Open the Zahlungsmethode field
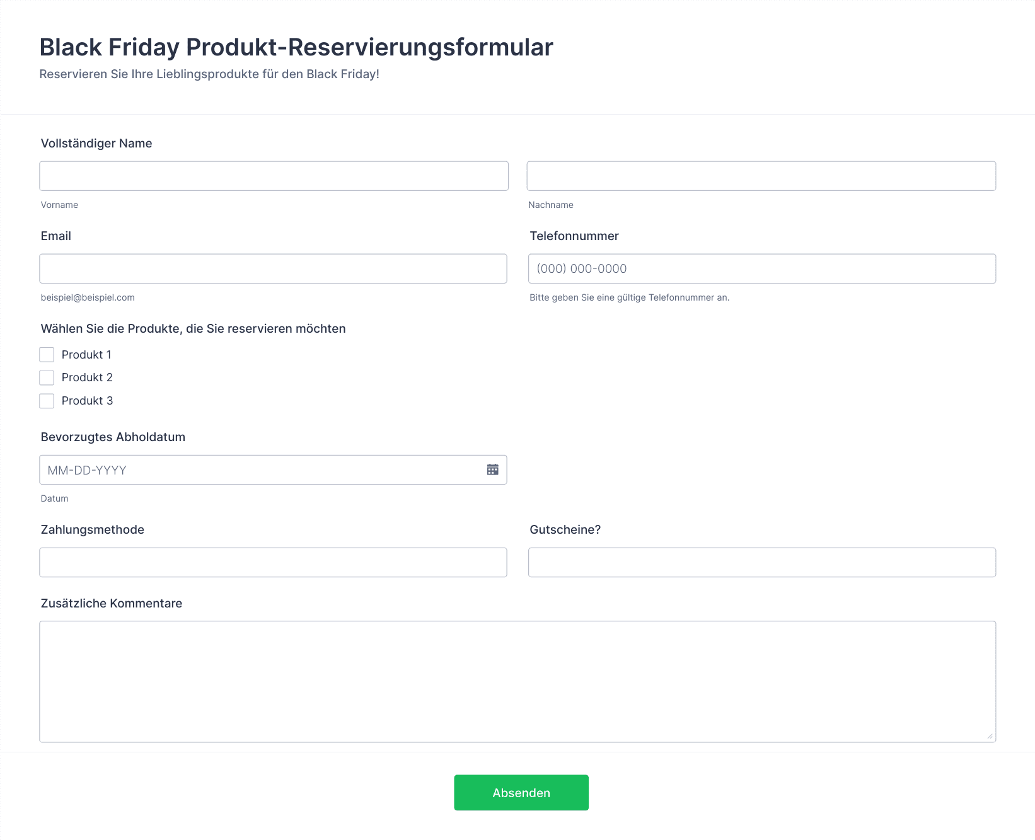The width and height of the screenshot is (1035, 840). (273, 562)
